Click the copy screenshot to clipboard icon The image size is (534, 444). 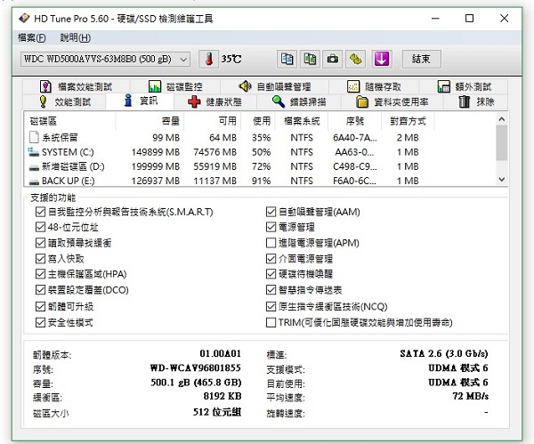point(310,59)
